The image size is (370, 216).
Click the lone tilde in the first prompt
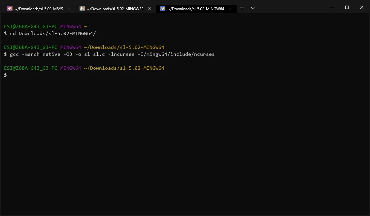pyautogui.click(x=86, y=26)
